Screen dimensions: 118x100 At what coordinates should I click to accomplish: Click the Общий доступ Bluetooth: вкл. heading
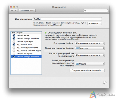[x=62, y=33]
